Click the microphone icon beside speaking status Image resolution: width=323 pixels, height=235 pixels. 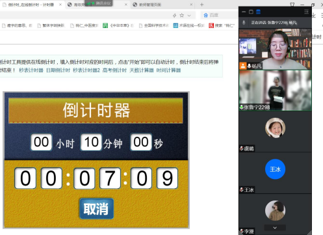pyautogui.click(x=244, y=22)
